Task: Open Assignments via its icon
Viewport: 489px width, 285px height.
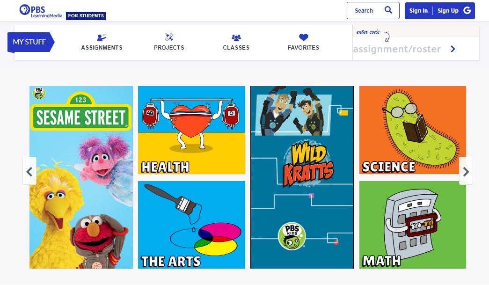Action: pos(102,38)
